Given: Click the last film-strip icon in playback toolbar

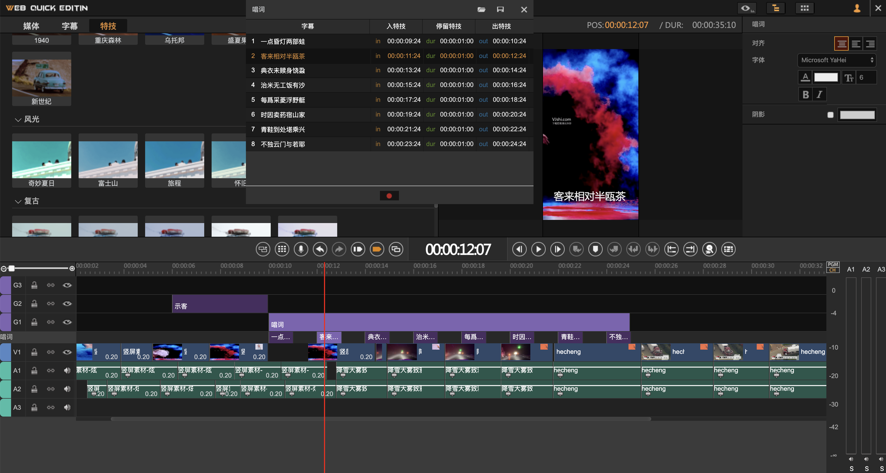Looking at the screenshot, I should click(728, 249).
